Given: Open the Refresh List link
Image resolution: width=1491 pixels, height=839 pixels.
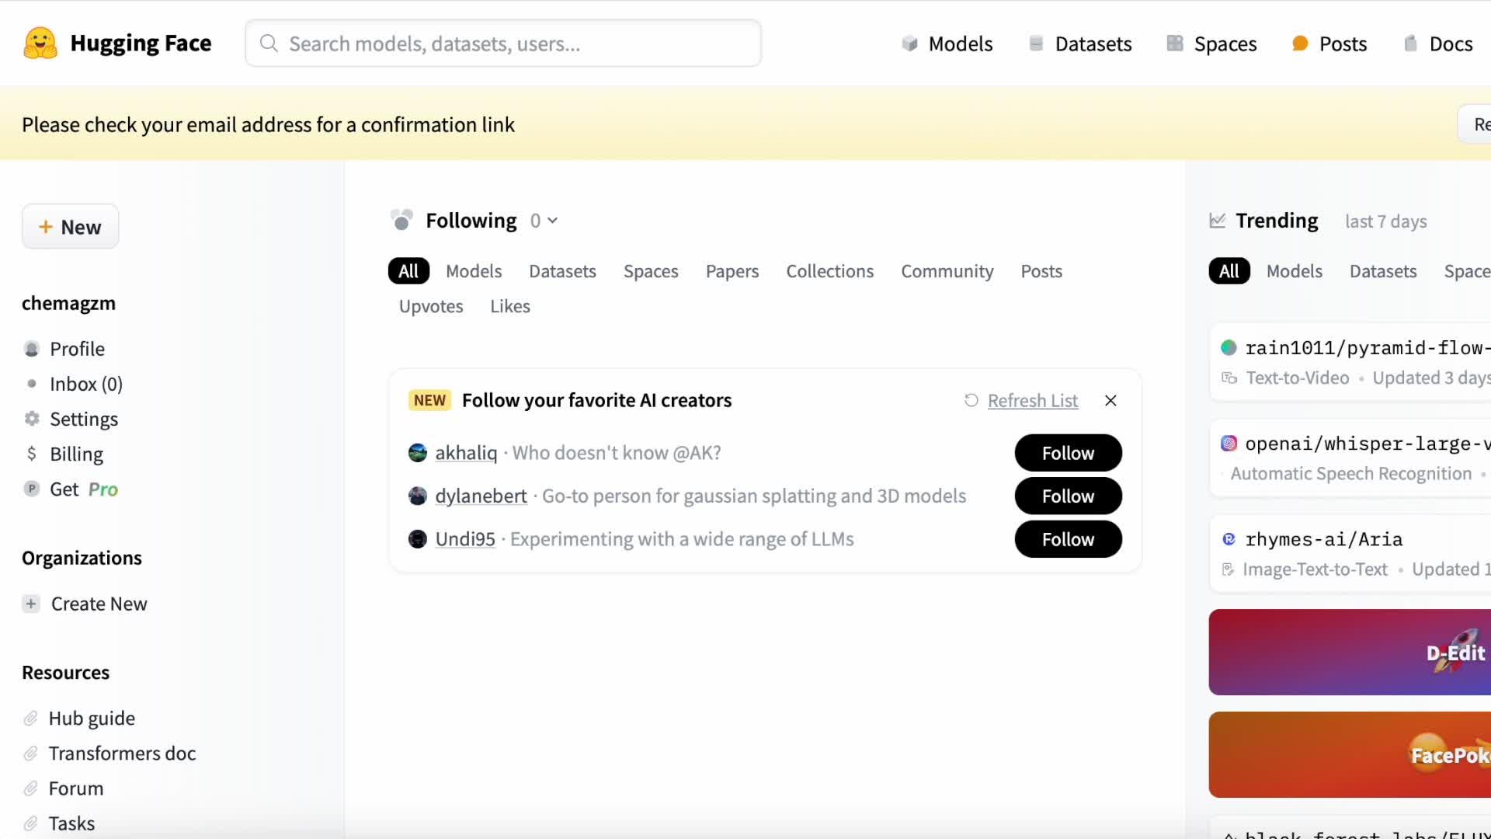Looking at the screenshot, I should point(1032,401).
